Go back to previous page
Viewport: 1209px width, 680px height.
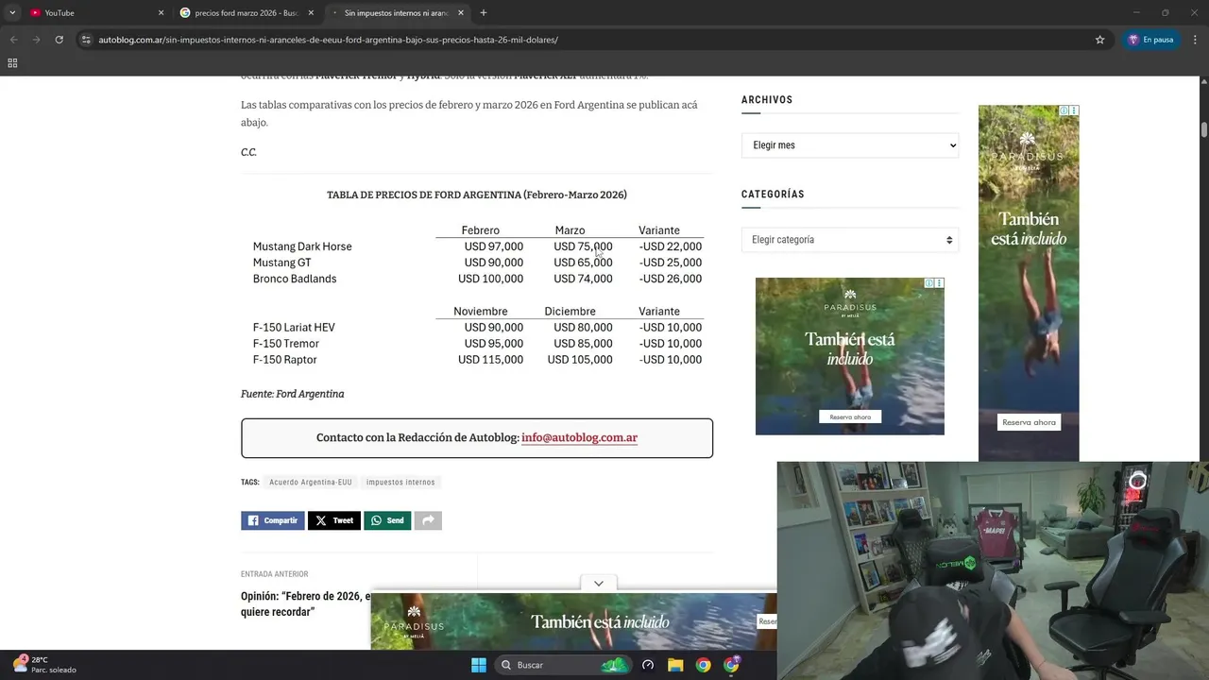13,40
